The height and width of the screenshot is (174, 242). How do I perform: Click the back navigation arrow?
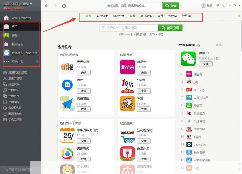(x=47, y=6)
